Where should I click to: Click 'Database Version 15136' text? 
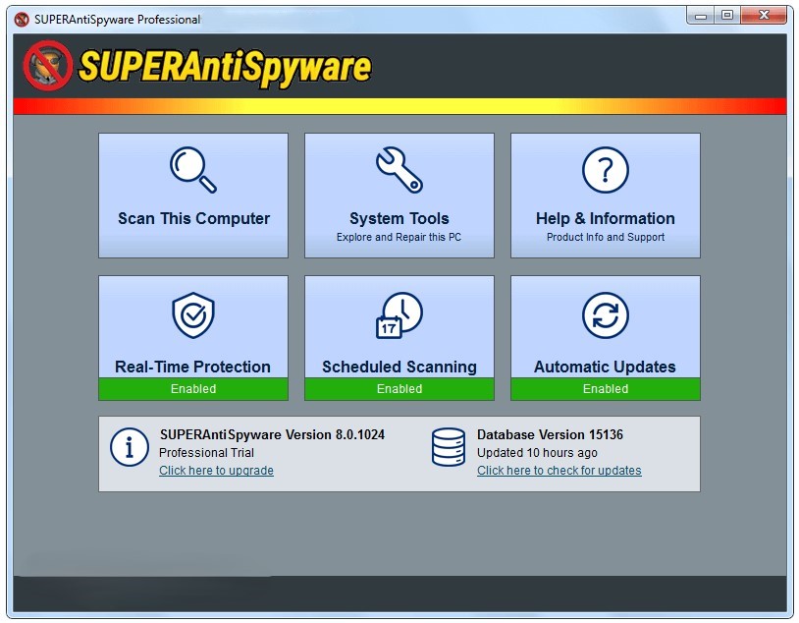550,434
